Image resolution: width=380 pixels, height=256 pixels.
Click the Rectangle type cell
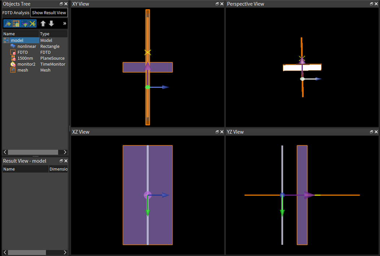tap(50, 46)
